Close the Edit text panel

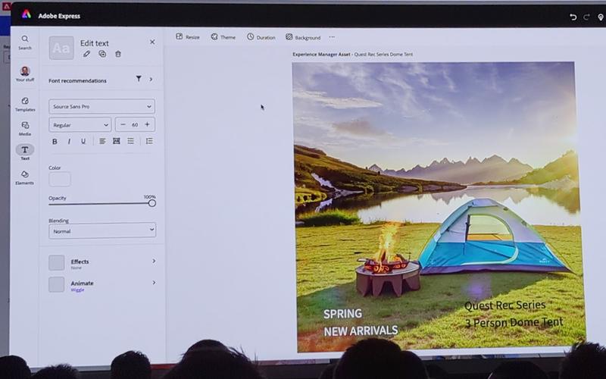click(x=152, y=42)
